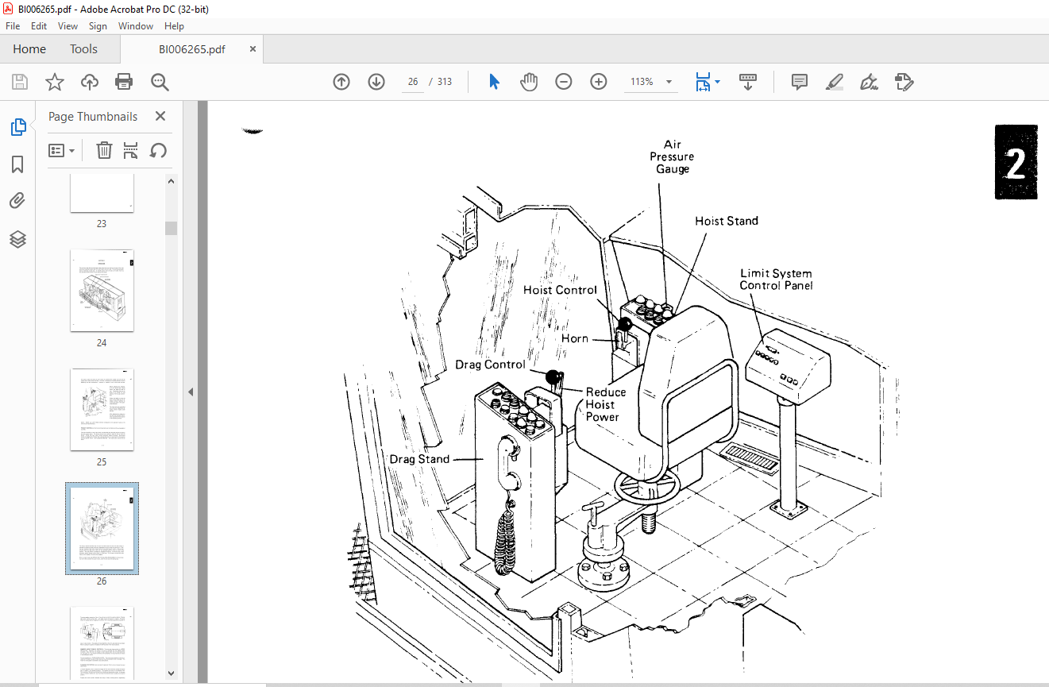Switch to the Home tab
This screenshot has height=687, width=1049.
point(29,49)
